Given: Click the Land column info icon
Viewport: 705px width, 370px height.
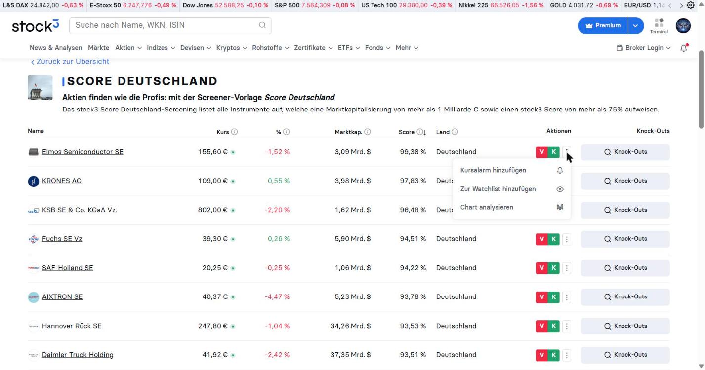Looking at the screenshot, I should pyautogui.click(x=455, y=132).
